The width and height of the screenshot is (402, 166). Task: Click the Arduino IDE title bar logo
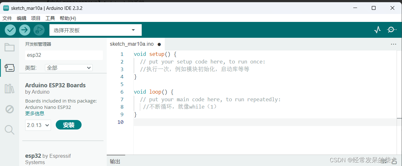pos(6,8)
